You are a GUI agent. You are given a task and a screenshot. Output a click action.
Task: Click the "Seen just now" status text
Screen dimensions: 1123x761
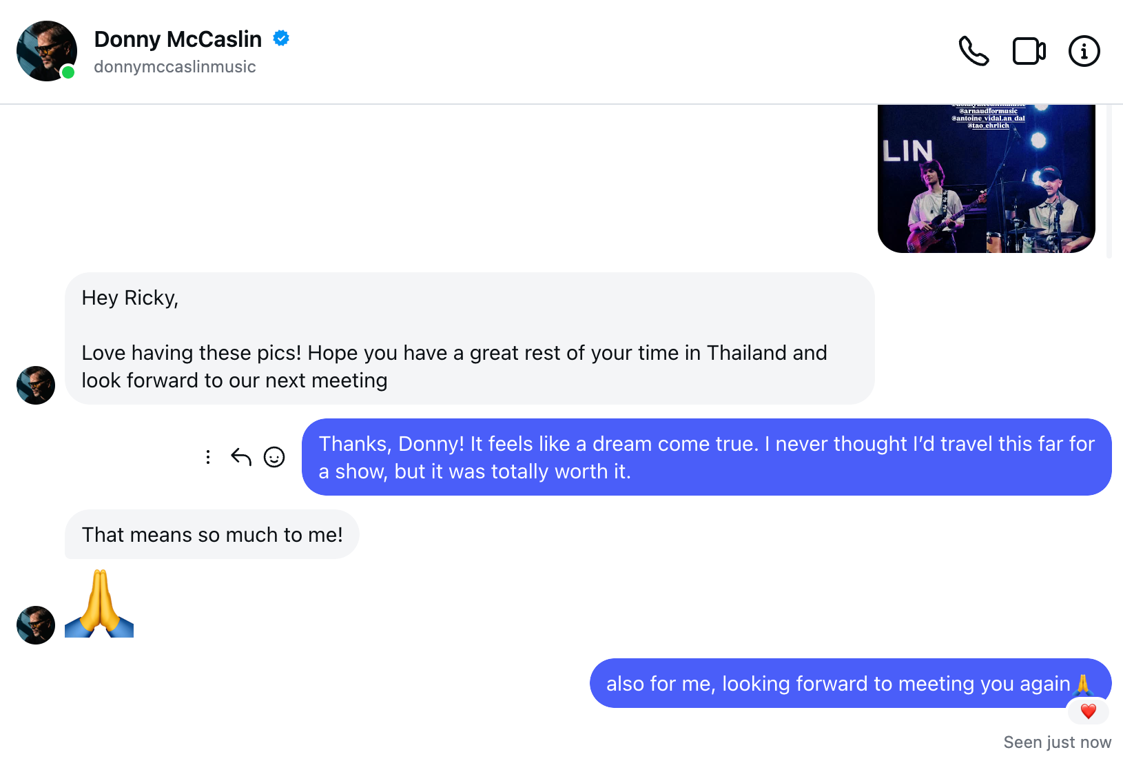coord(1057,742)
